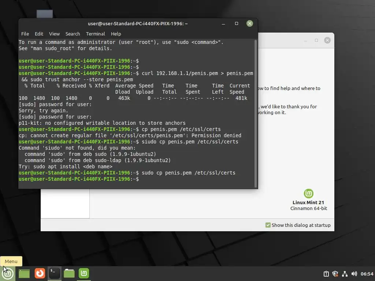This screenshot has height=281, width=375.
Task: Minimize the terminal window
Action: tap(223, 24)
